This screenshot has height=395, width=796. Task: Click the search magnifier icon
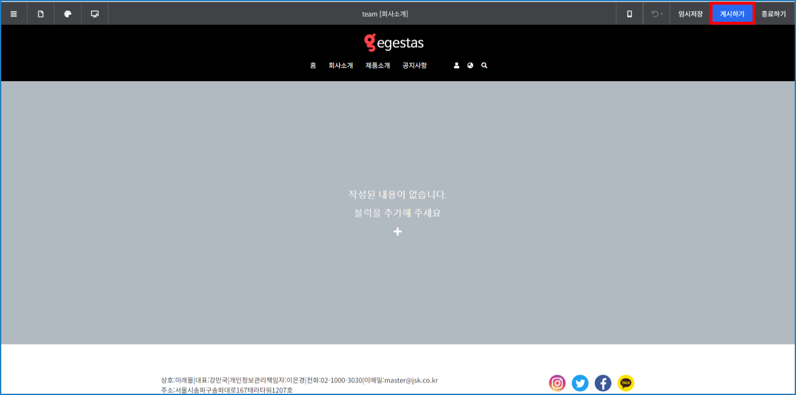click(484, 66)
